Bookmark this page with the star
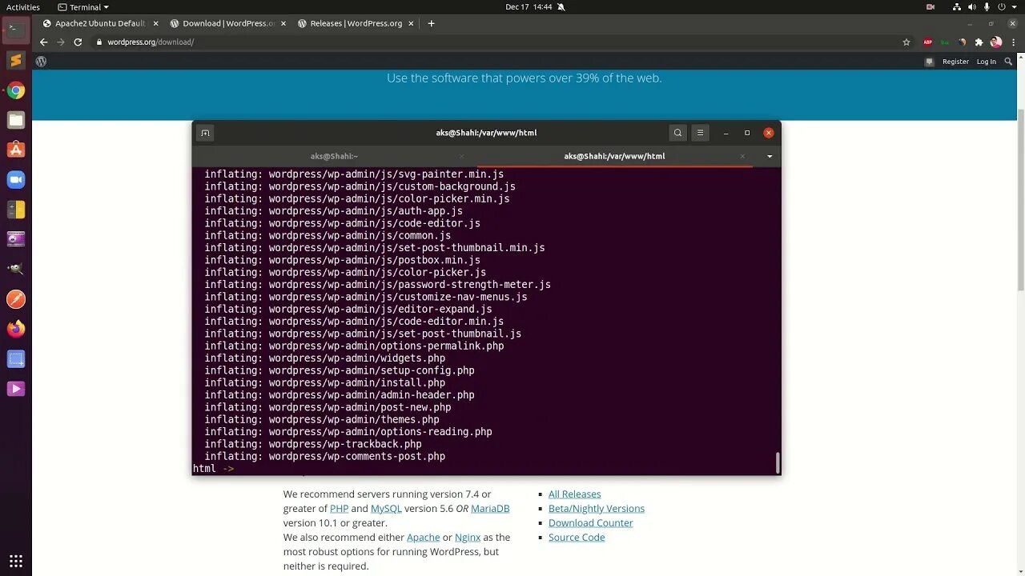The height and width of the screenshot is (576, 1025). [906, 42]
